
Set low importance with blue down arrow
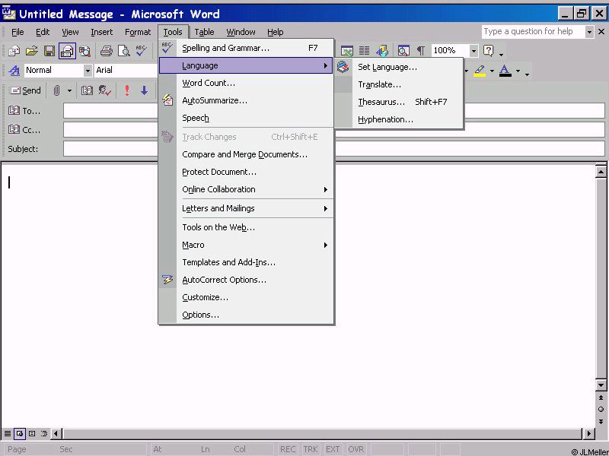click(x=144, y=90)
